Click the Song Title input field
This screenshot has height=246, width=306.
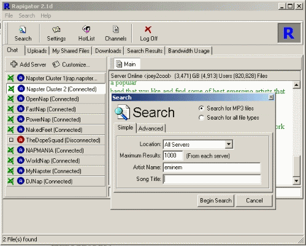(212, 179)
